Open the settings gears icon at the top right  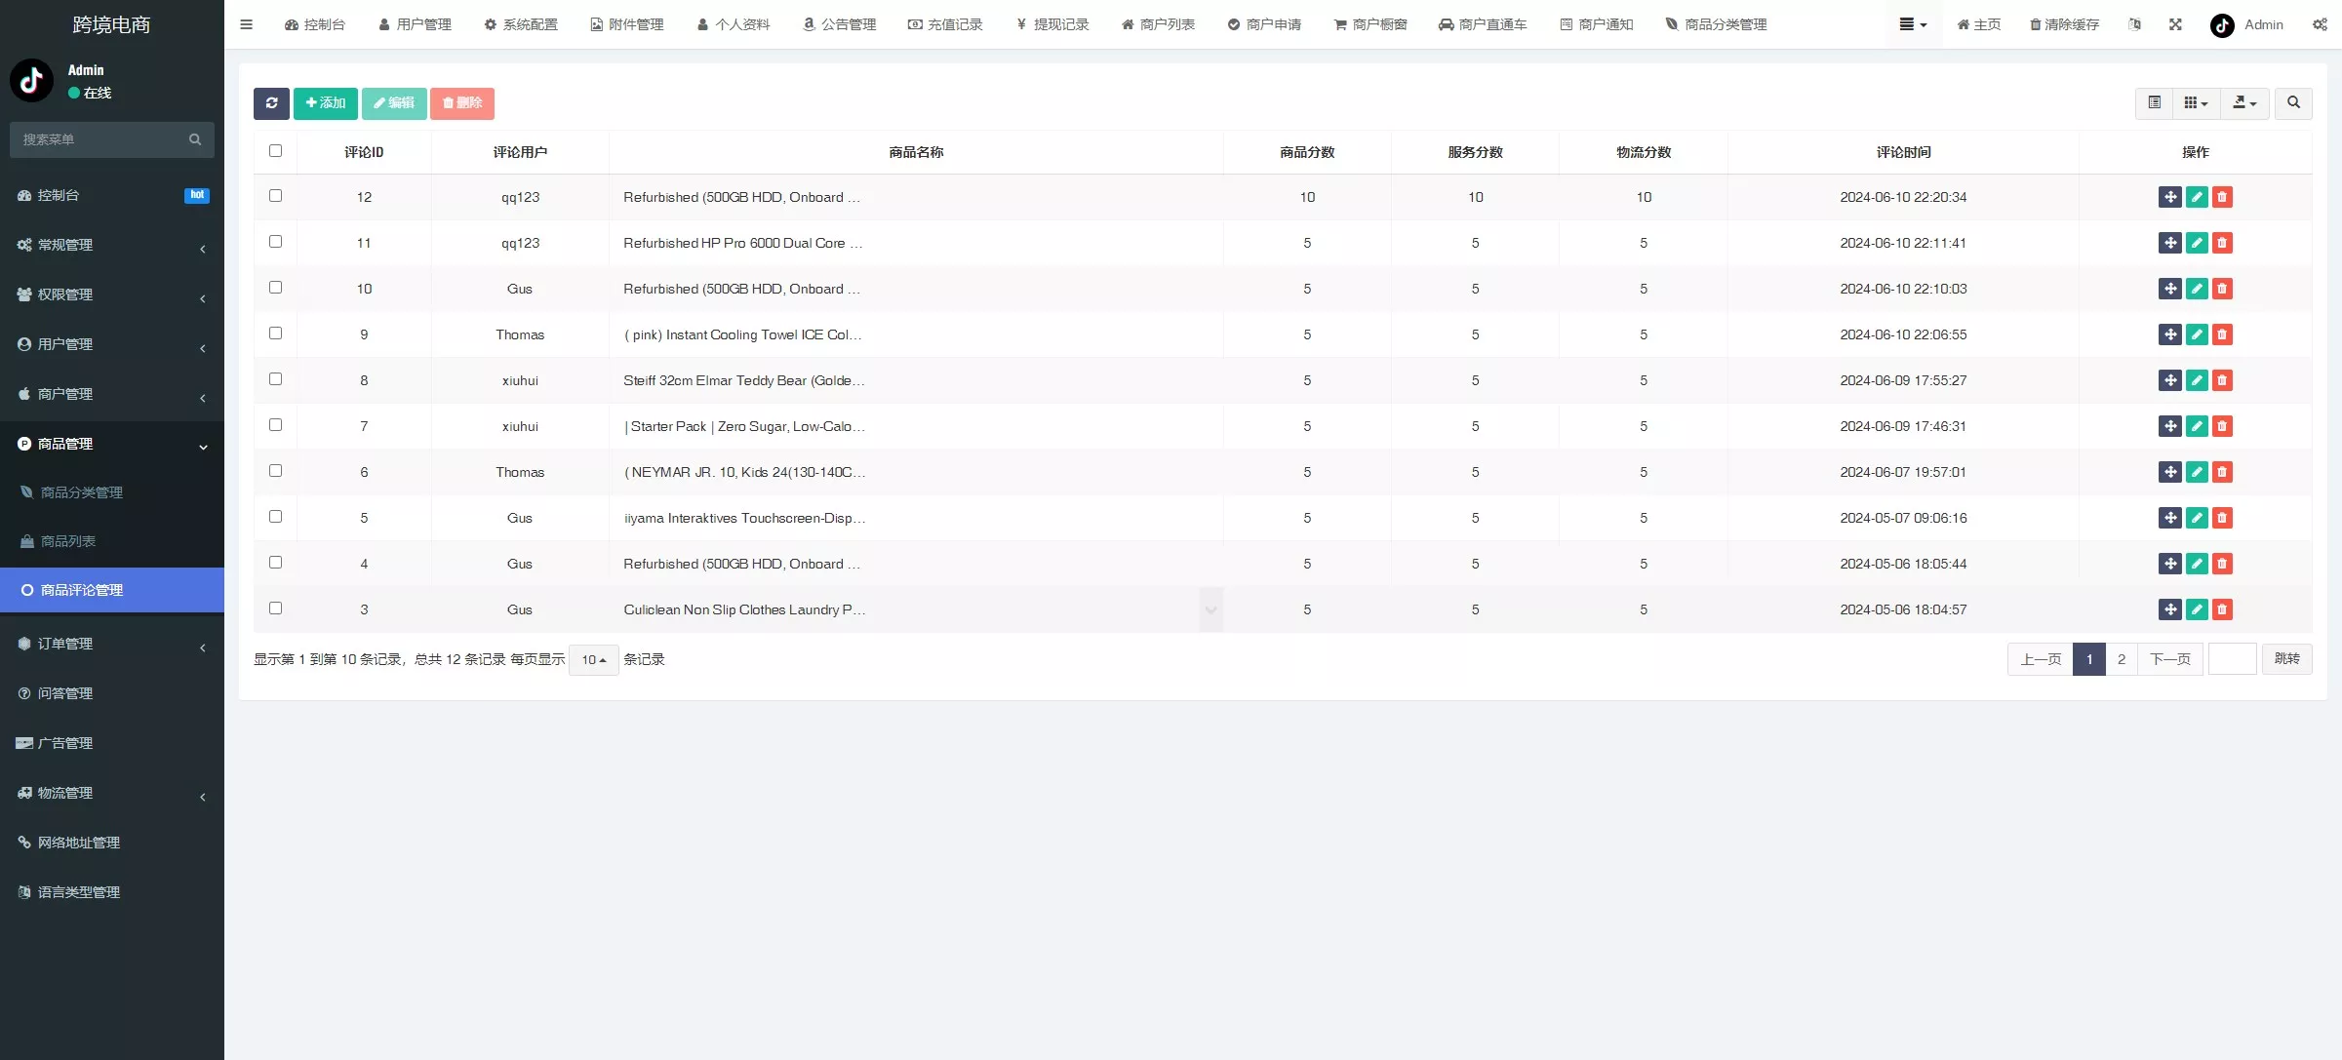pos(2320,24)
